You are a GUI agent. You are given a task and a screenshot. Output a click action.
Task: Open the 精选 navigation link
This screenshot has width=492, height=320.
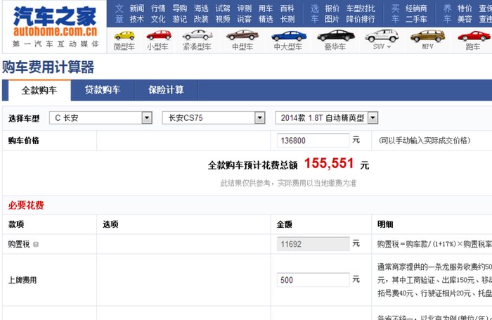tap(266, 19)
